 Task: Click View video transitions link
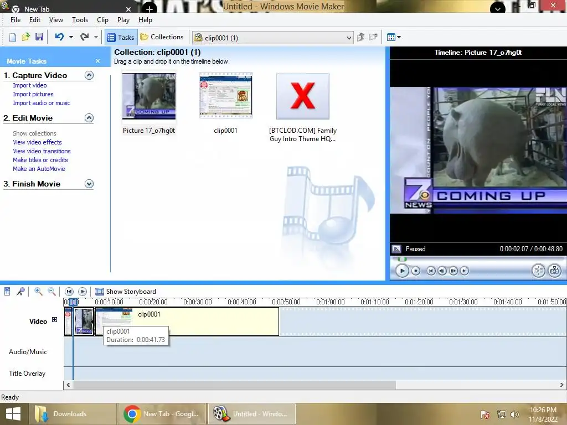(x=42, y=151)
